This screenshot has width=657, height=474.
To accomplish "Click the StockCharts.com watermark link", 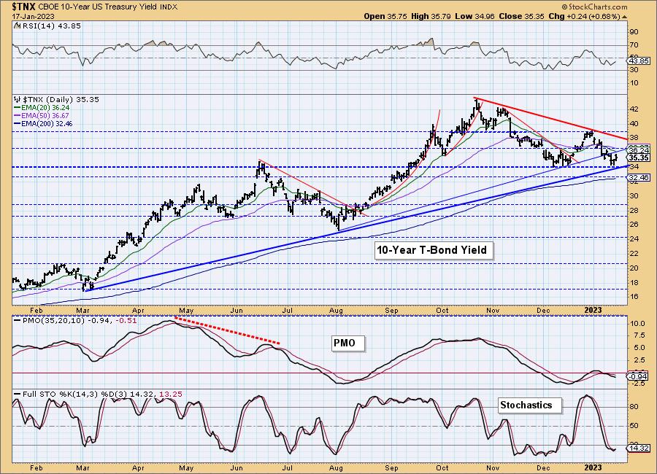I will pyautogui.click(x=594, y=7).
